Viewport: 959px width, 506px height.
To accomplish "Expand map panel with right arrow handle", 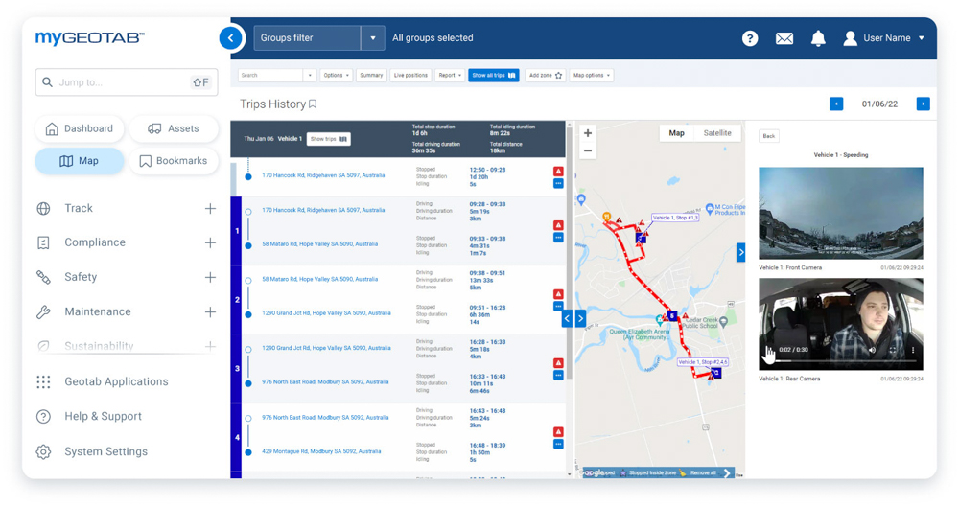I will pyautogui.click(x=580, y=318).
